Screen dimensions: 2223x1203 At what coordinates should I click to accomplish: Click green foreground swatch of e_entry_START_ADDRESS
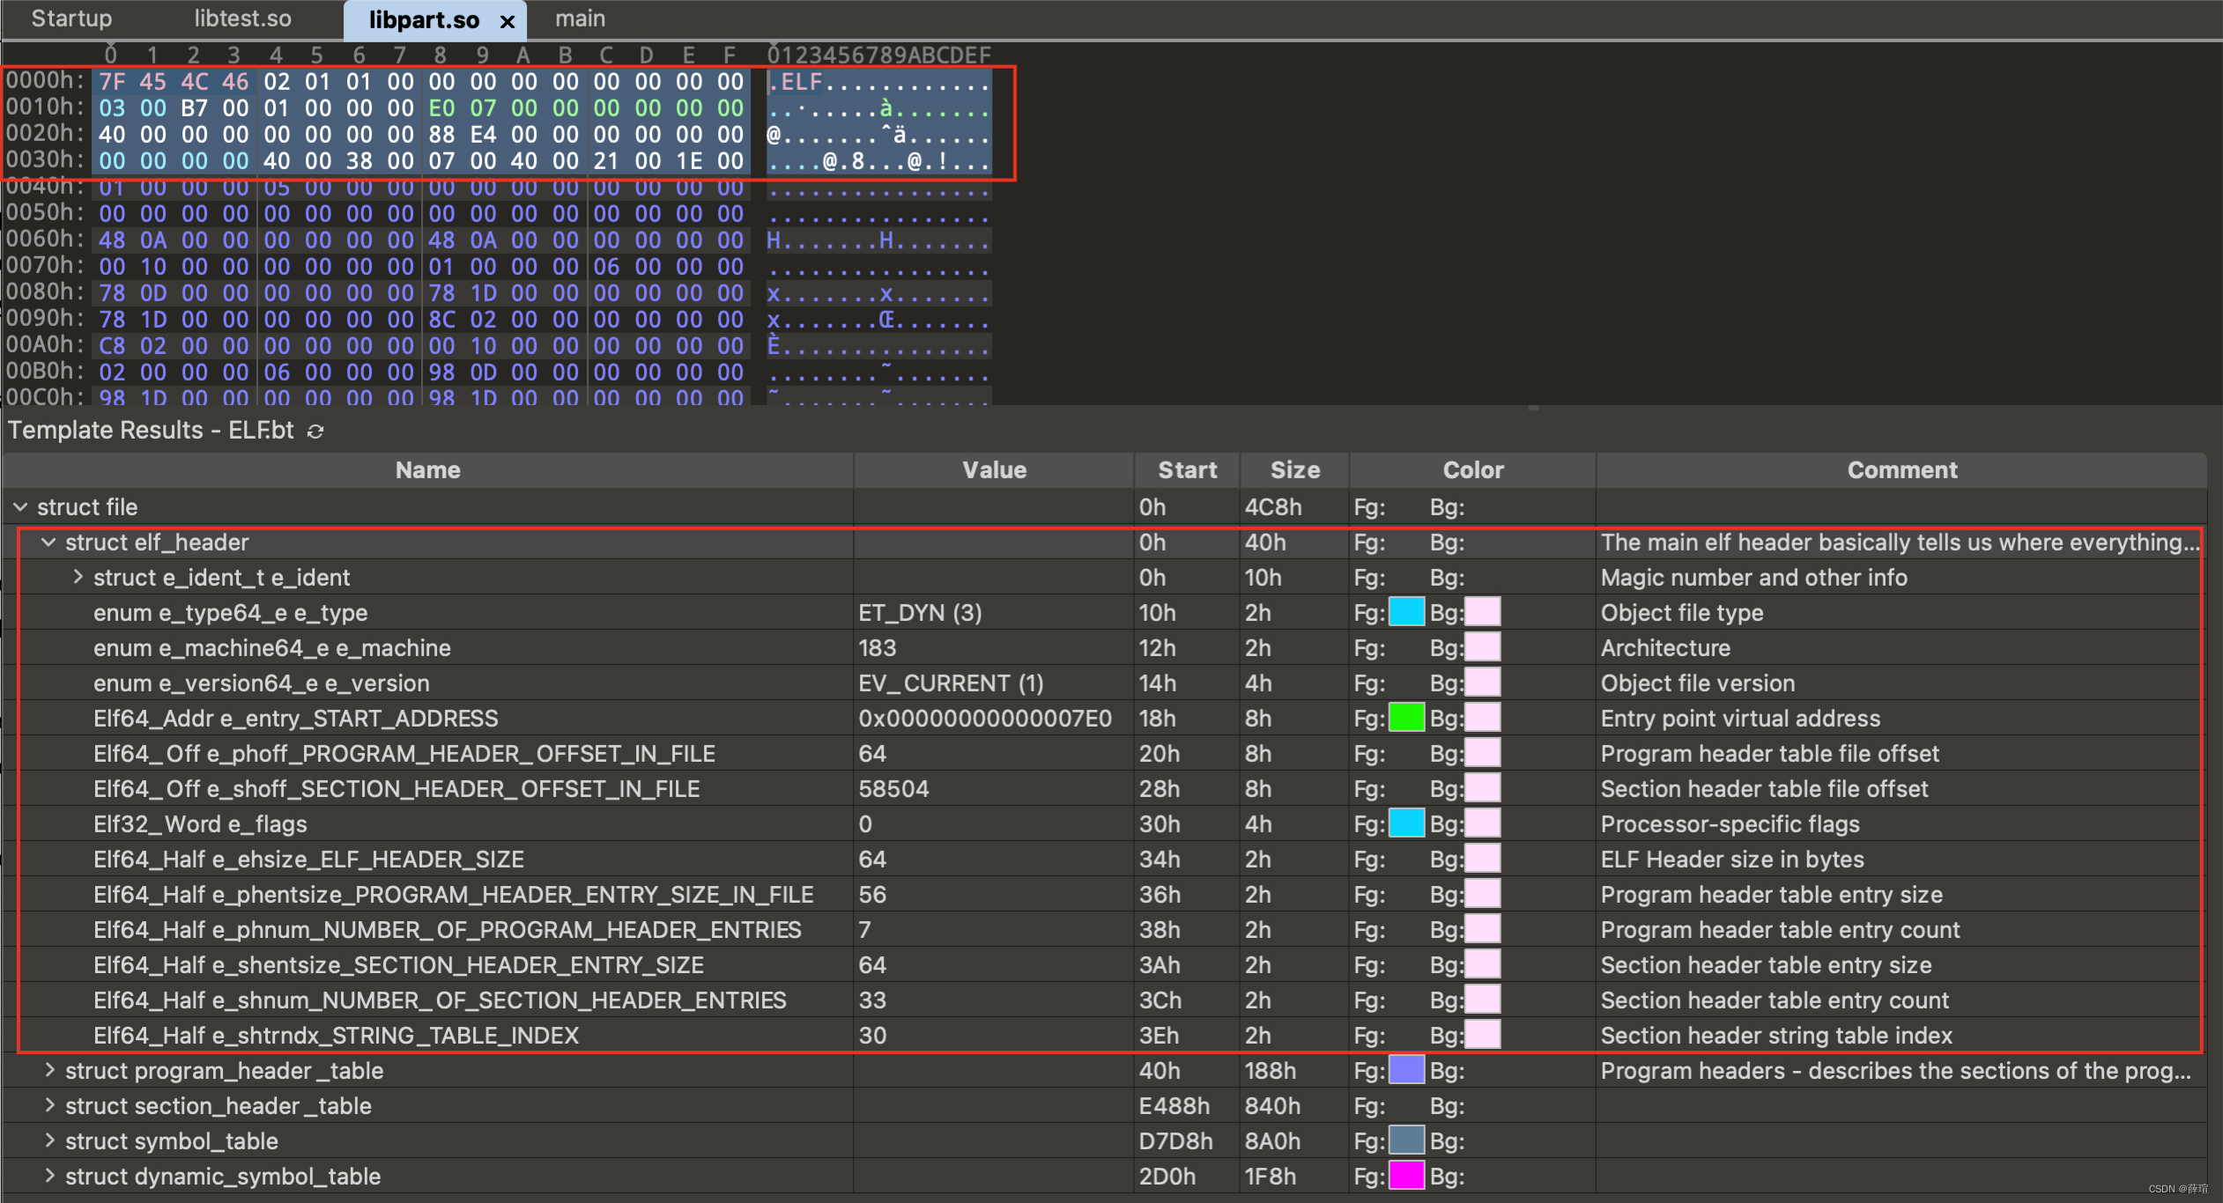(x=1406, y=718)
